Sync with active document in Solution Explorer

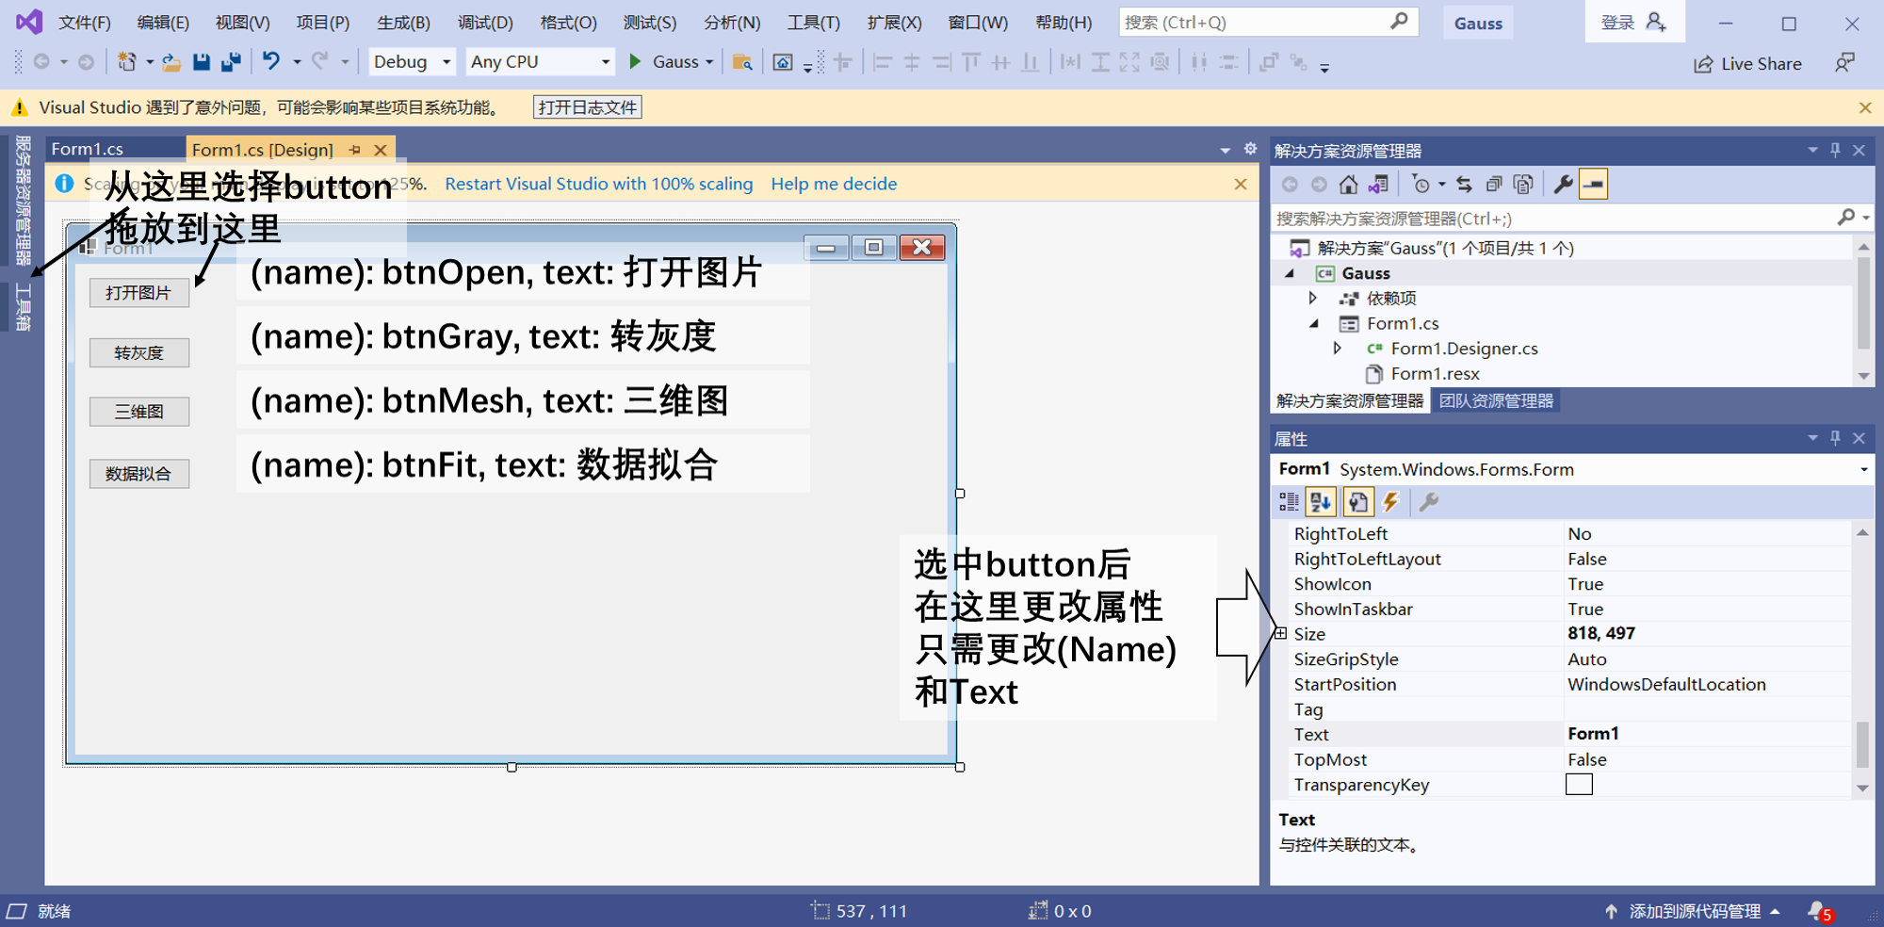1464,185
